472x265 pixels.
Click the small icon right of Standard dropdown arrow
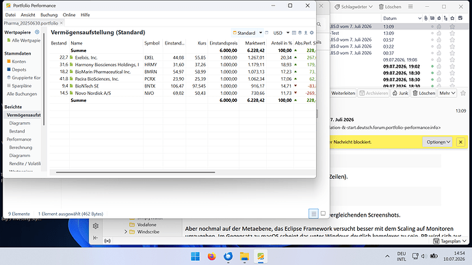point(267,33)
